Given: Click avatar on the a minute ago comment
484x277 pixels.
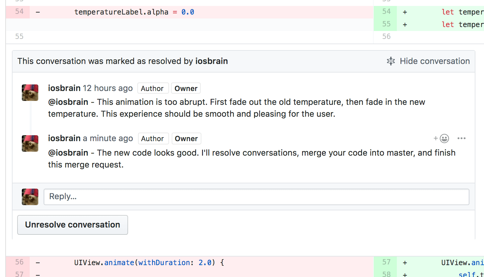Looking at the screenshot, I should click(x=30, y=143).
